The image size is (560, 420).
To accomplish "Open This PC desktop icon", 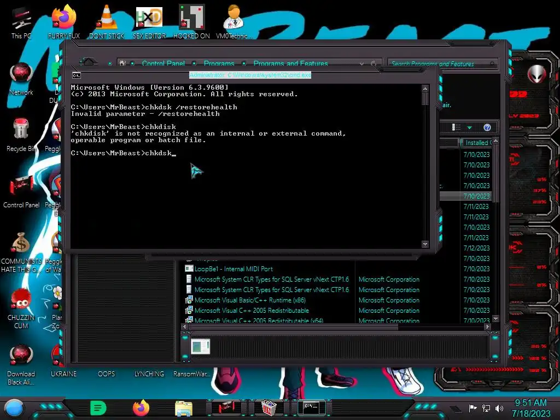I will tap(21, 22).
